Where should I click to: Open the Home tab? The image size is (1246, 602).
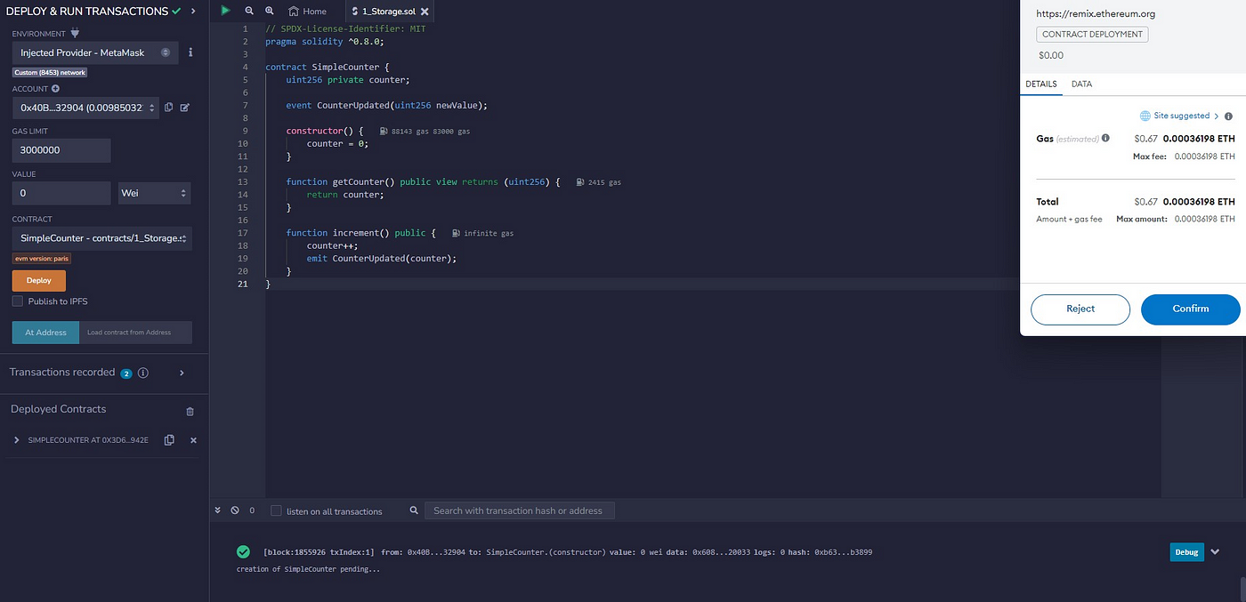point(307,12)
